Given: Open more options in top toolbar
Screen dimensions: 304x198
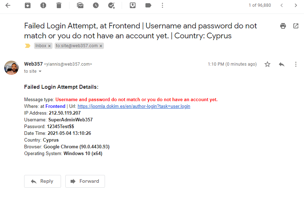Looking at the screenshot, I should click(162, 5).
